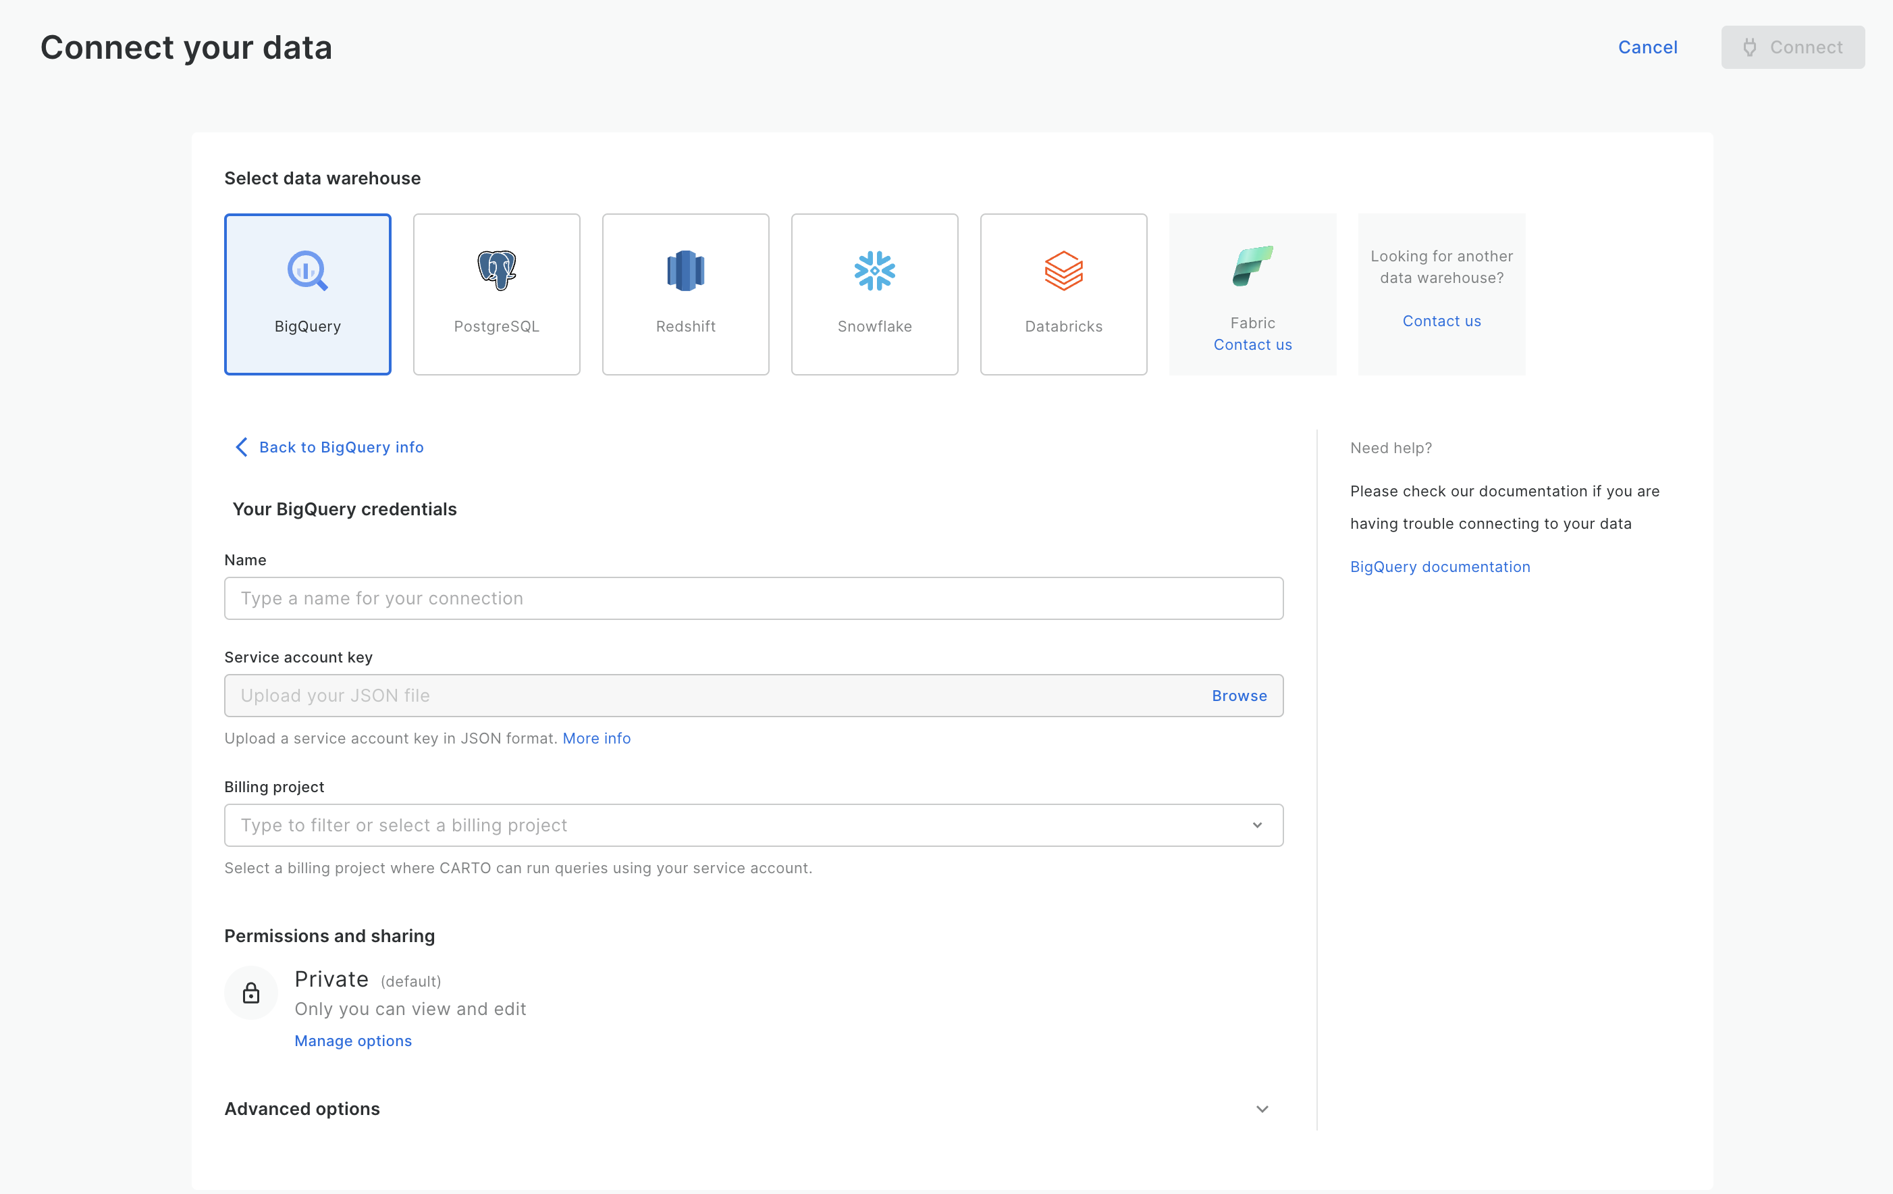Select the Snowflake logo icon

874,271
